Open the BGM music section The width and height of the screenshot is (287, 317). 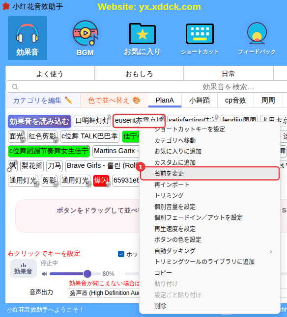pyautogui.click(x=85, y=38)
